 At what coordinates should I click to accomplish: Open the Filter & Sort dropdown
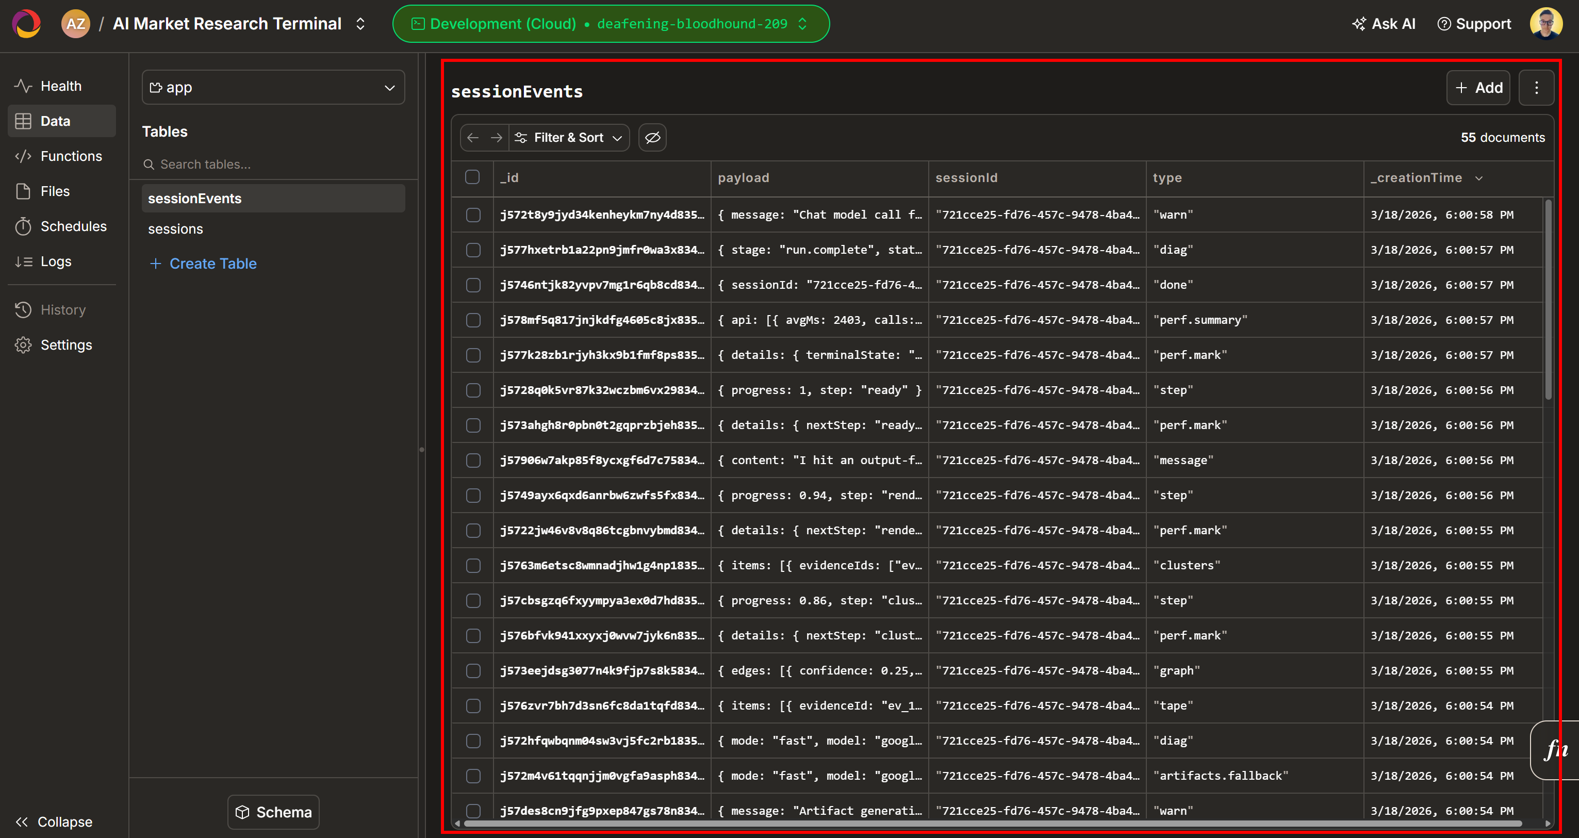click(x=568, y=137)
